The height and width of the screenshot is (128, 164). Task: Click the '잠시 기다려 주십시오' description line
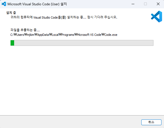64,17
